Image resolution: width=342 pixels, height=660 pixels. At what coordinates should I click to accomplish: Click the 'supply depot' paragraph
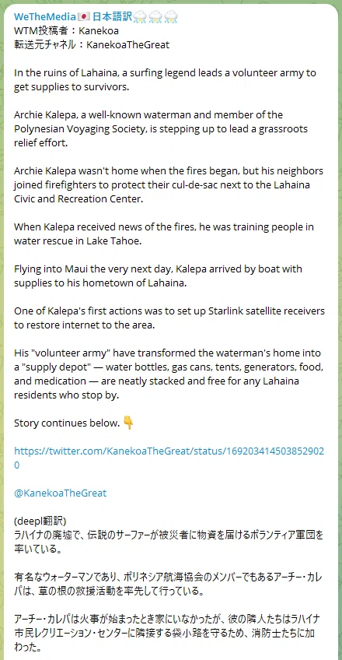169,374
